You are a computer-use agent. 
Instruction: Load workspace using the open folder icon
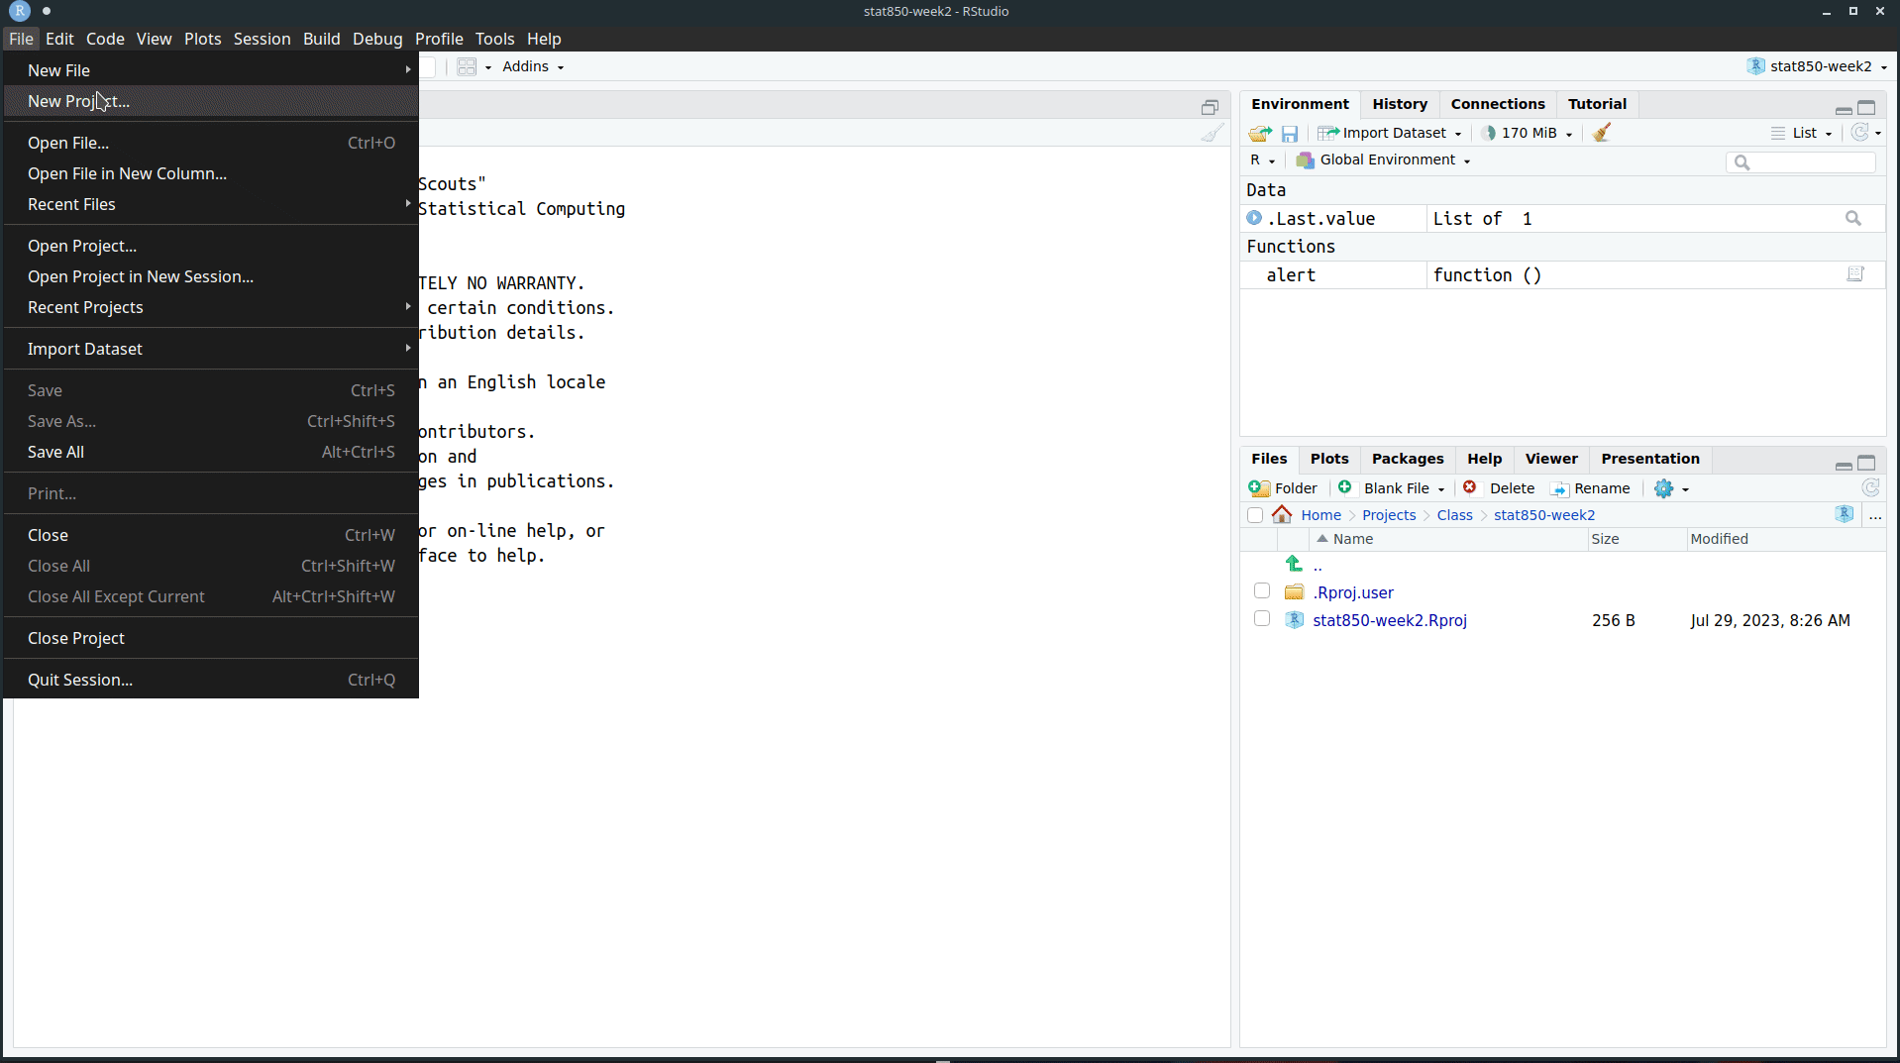point(1258,132)
